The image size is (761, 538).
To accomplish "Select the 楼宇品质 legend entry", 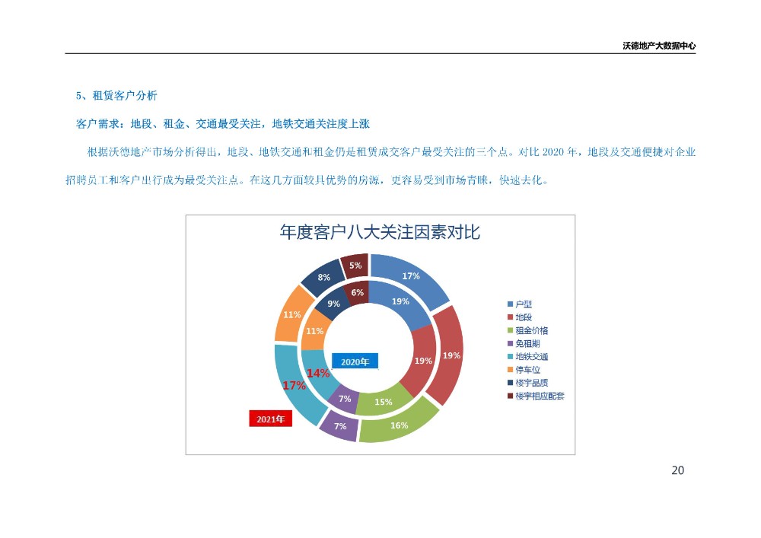I will click(531, 383).
